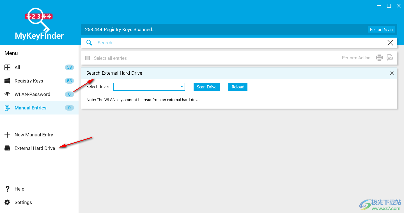
Task: Maximize the MyKeyFinder window
Action: [x=389, y=6]
